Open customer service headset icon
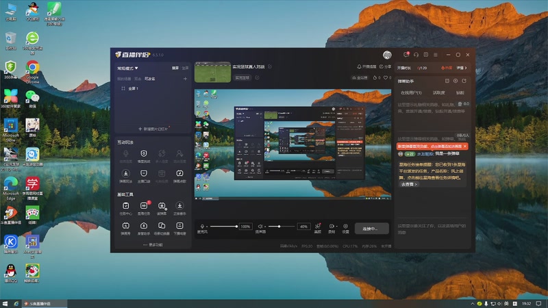The width and height of the screenshot is (548, 308). coord(416,55)
